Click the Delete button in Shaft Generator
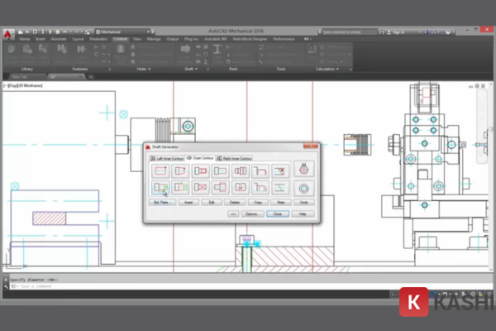This screenshot has width=496, height=331. tap(235, 203)
